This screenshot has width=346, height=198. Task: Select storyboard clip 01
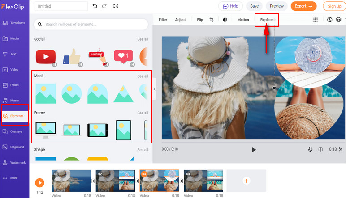tap(71, 181)
